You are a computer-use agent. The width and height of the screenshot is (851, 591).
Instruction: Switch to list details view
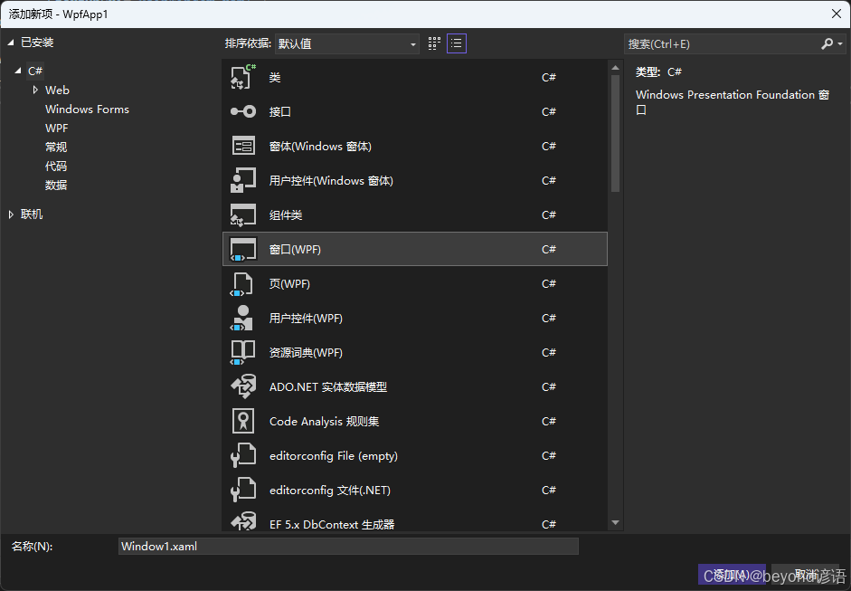click(x=457, y=43)
